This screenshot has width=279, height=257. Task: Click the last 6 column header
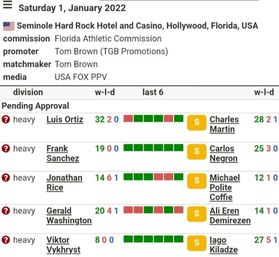[x=153, y=92]
